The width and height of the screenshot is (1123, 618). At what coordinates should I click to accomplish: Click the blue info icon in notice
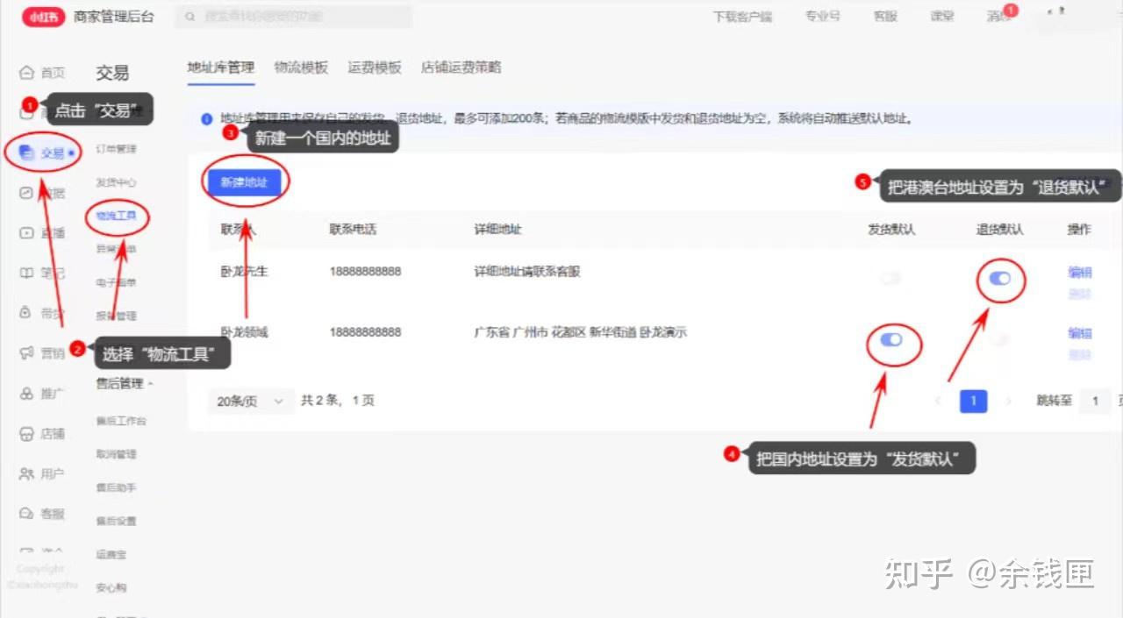point(207,118)
